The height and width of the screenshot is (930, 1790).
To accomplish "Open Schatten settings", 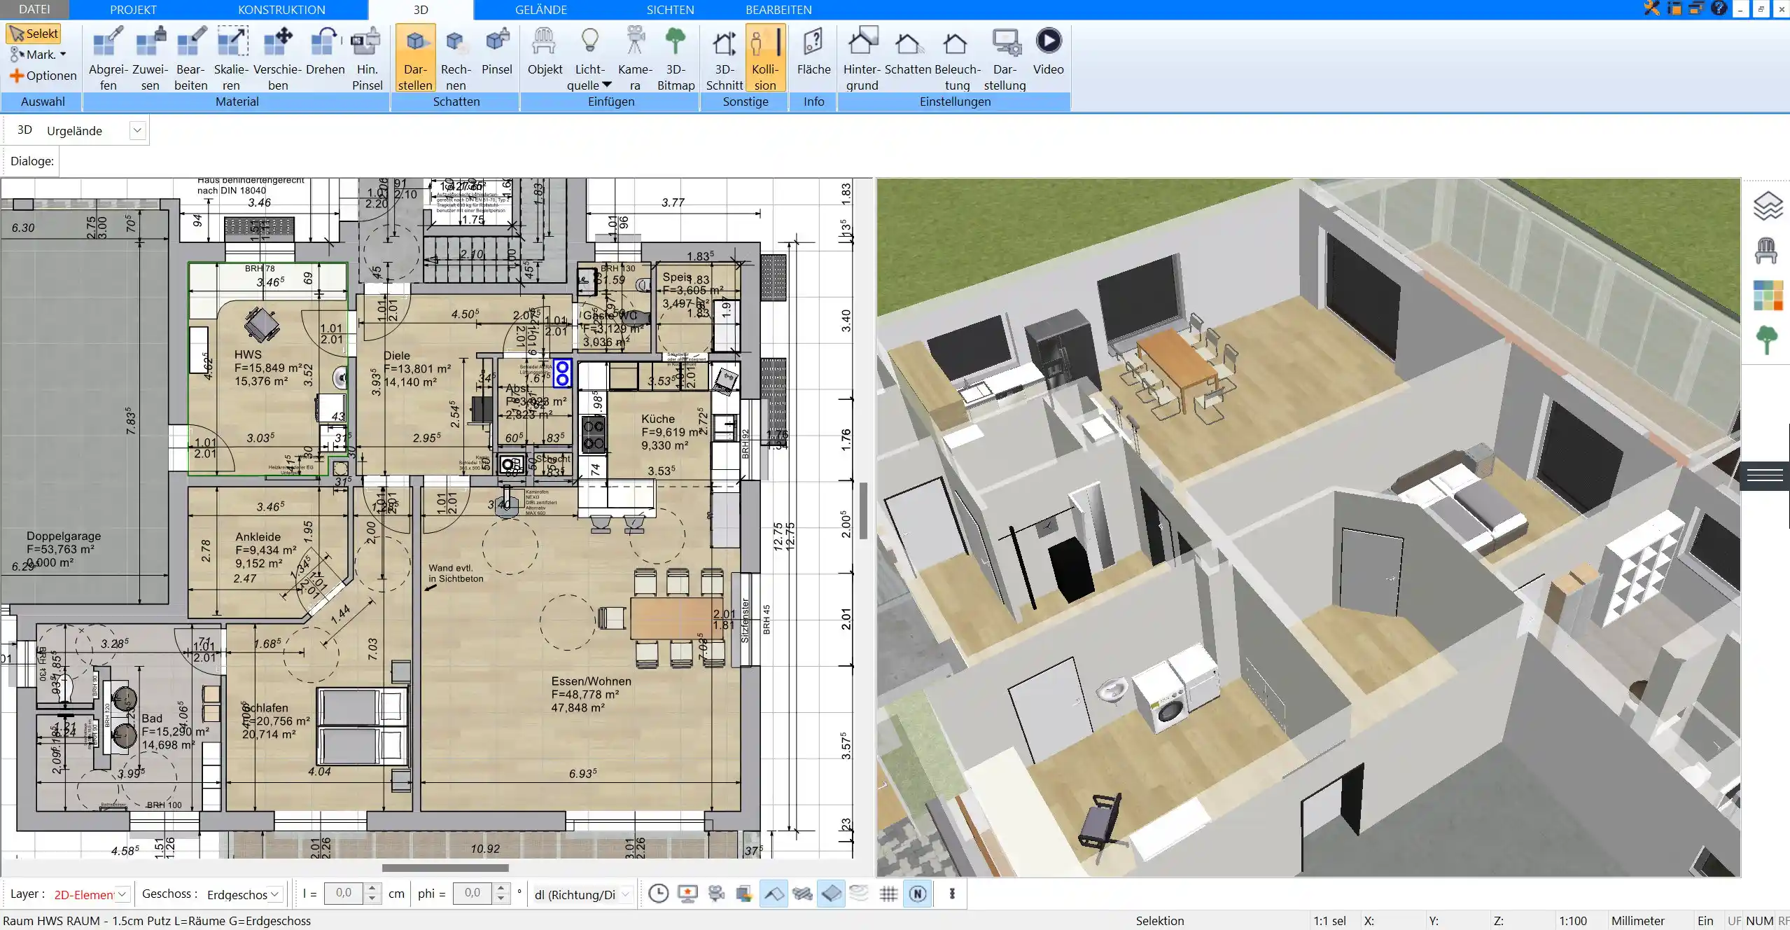I will click(908, 51).
